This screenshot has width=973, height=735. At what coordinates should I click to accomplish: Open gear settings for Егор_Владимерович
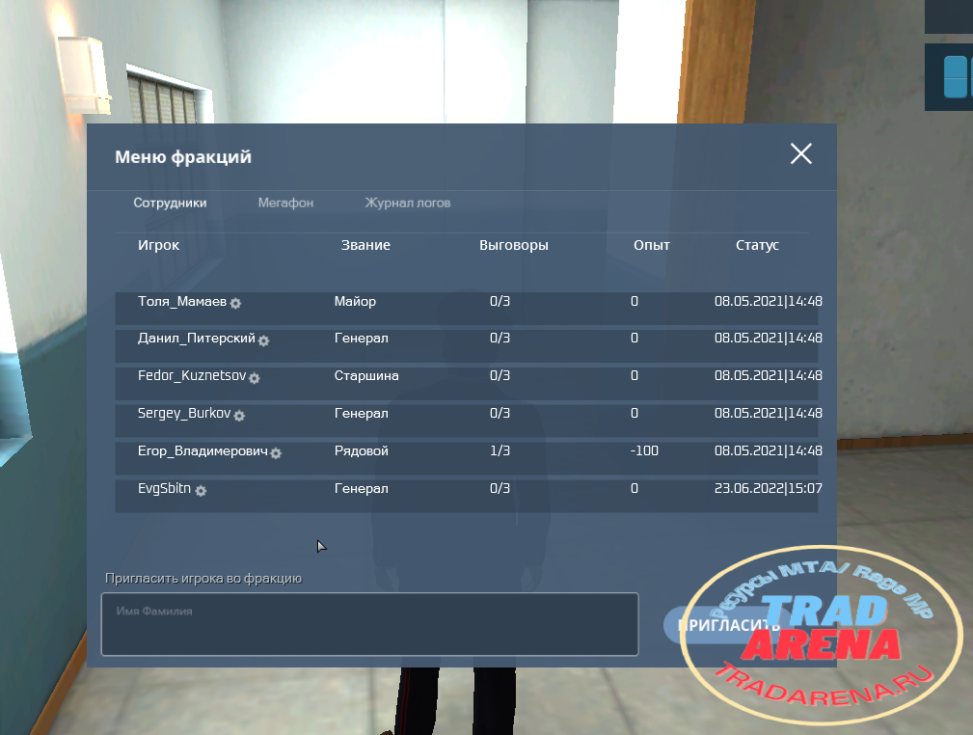(276, 453)
